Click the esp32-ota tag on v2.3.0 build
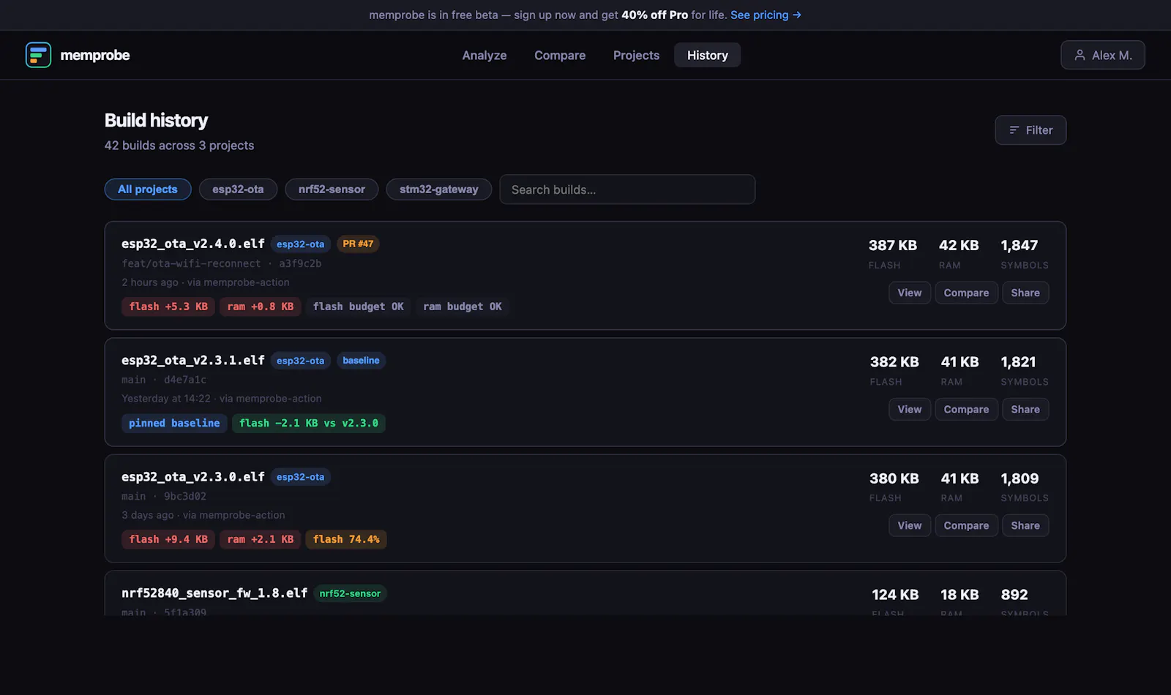Viewport: 1171px width, 695px height. 300,476
